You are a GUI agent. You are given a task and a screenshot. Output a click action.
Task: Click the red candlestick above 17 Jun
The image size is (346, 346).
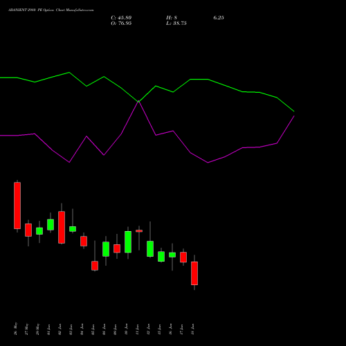[183, 257]
